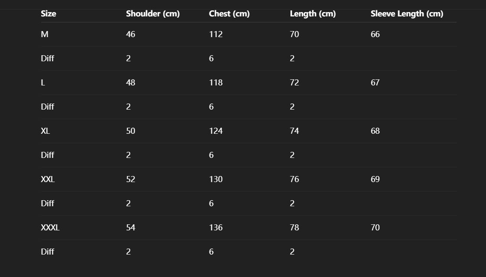The width and height of the screenshot is (486, 277).
Task: Click length value 72 in L row
Action: [294, 83]
